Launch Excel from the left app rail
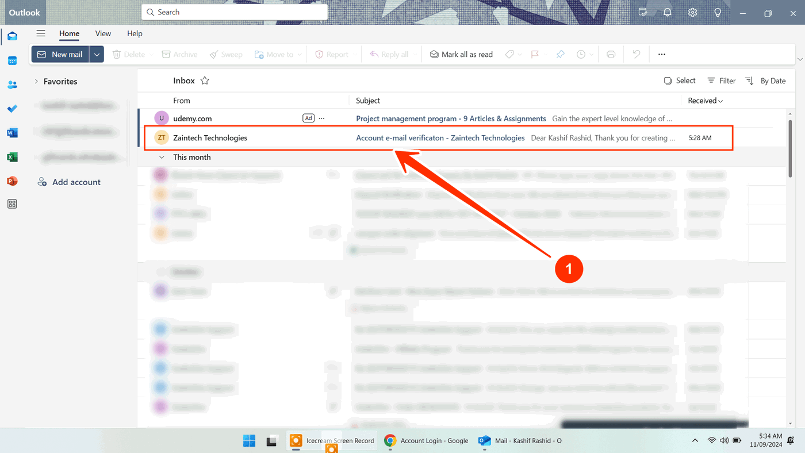Viewport: 805px width, 453px height. 12,157
